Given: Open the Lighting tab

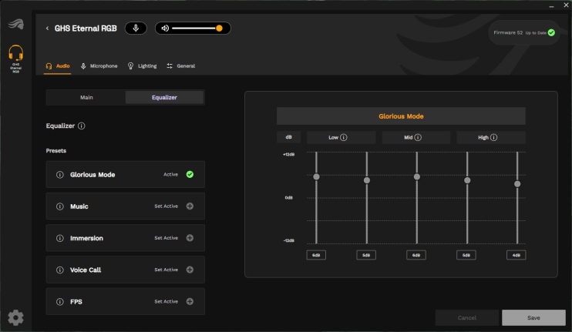Looking at the screenshot, I should [143, 66].
